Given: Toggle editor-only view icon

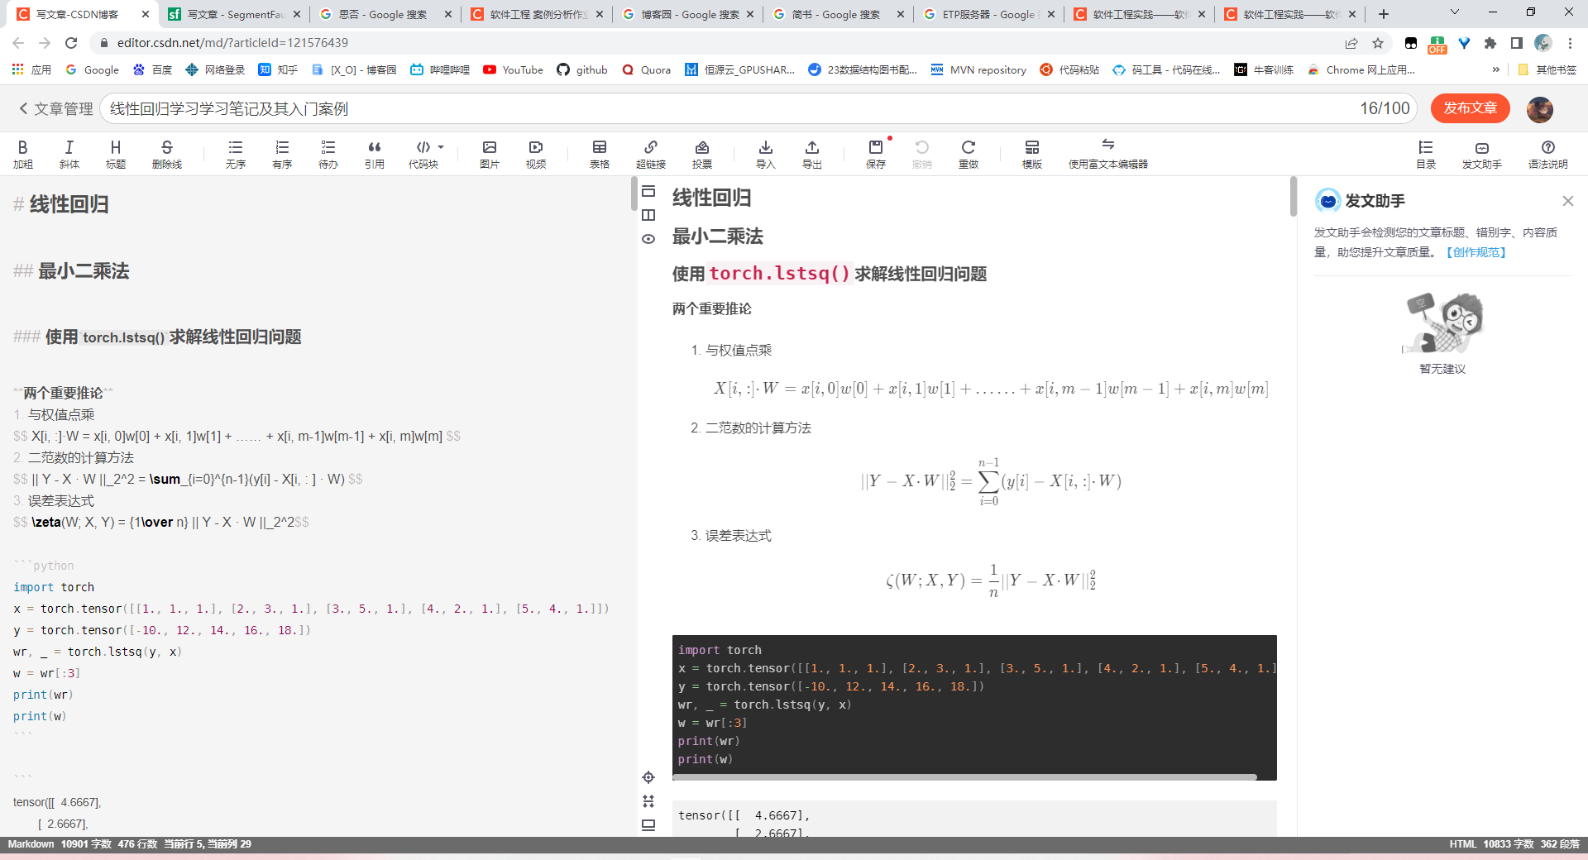Looking at the screenshot, I should click(648, 192).
